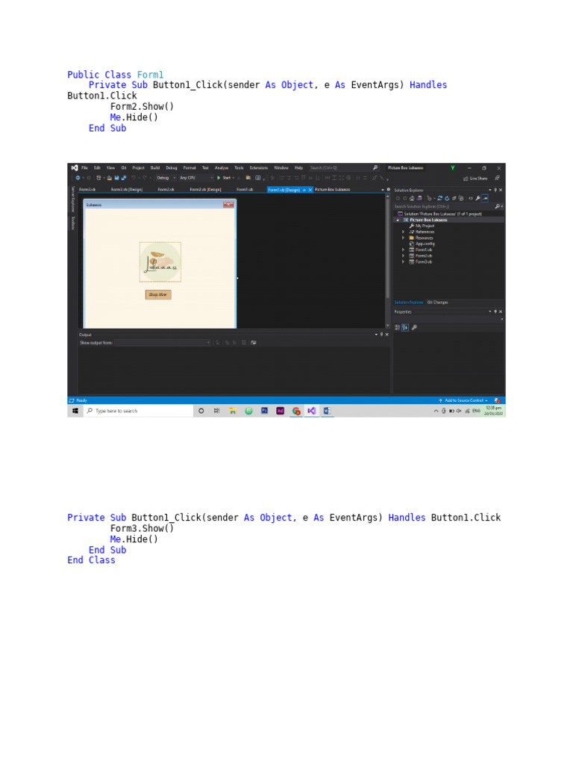Switch to the Git Changes tab

(438, 303)
